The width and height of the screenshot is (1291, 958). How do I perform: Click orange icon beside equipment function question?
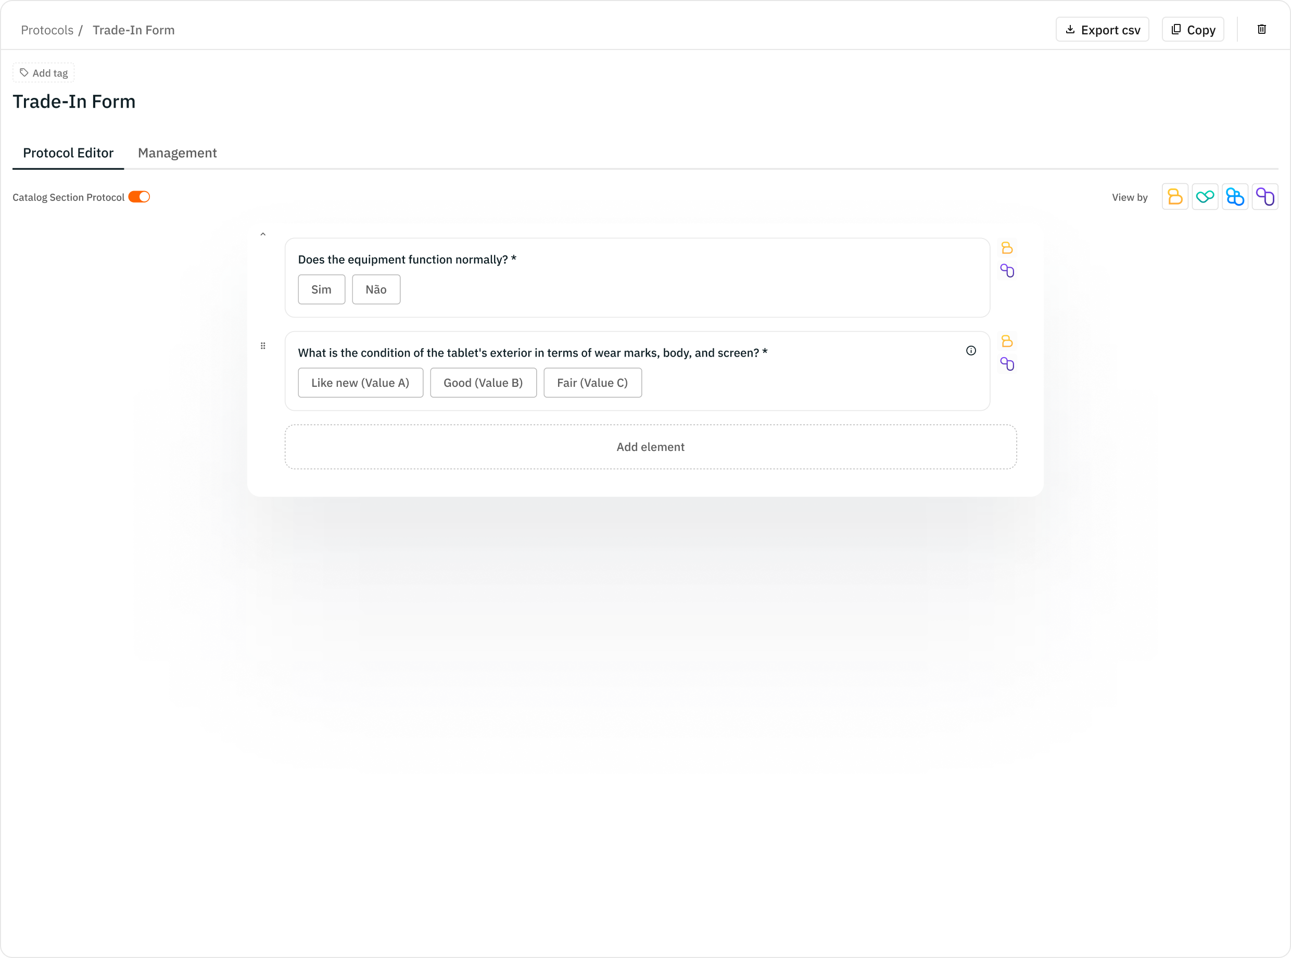[1007, 248]
